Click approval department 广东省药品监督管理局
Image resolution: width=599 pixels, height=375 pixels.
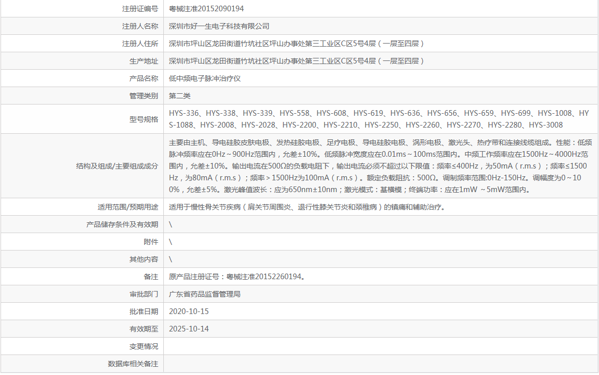[204, 294]
